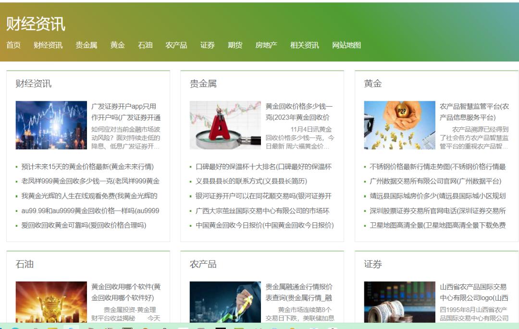Open 不锈钢价格最新行情走势图 list link
The image size is (519, 329).
click(x=437, y=167)
